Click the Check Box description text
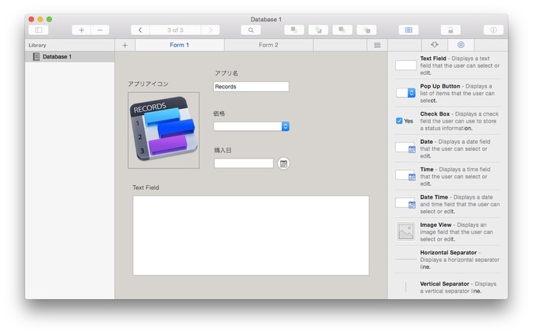 click(x=459, y=121)
